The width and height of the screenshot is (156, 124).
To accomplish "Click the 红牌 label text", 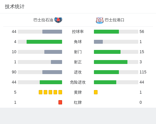I will click(x=78, y=102).
